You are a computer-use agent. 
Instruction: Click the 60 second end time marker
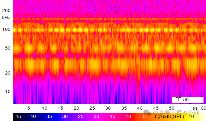click(203, 108)
